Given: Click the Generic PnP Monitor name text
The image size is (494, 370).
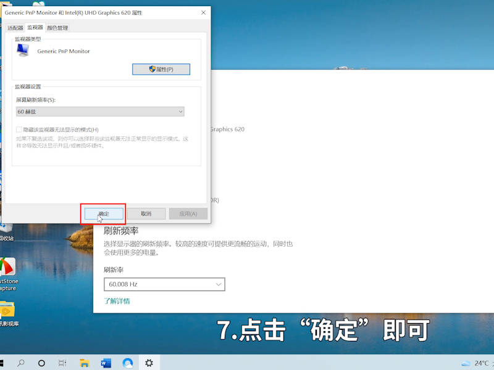Looking at the screenshot, I should [x=64, y=51].
